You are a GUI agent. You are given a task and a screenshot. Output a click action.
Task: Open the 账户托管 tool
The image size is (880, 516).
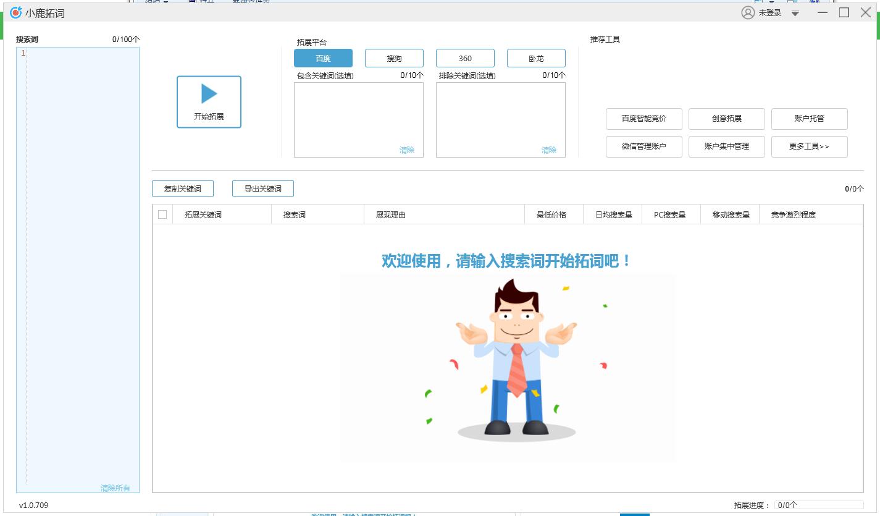809,119
